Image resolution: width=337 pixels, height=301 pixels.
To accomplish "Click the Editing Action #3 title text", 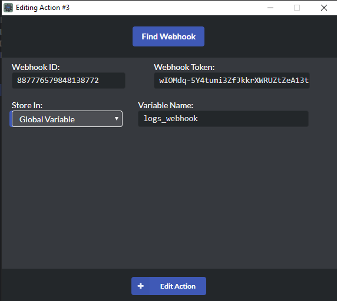I will pos(42,8).
